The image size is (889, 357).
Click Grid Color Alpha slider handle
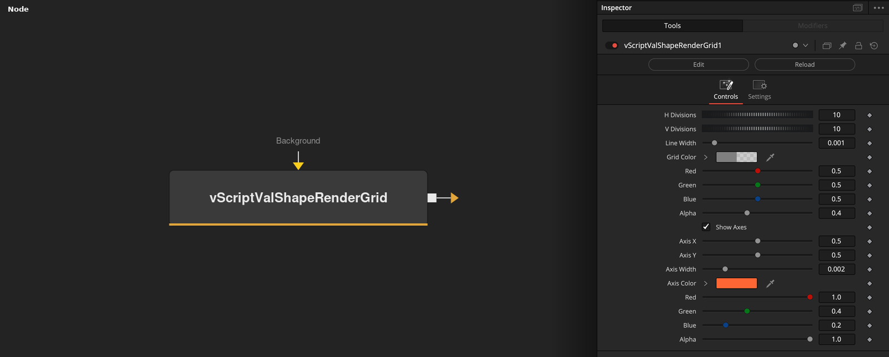click(747, 213)
